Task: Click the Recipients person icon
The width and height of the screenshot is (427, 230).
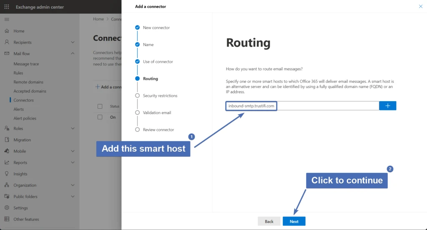Action: point(7,42)
